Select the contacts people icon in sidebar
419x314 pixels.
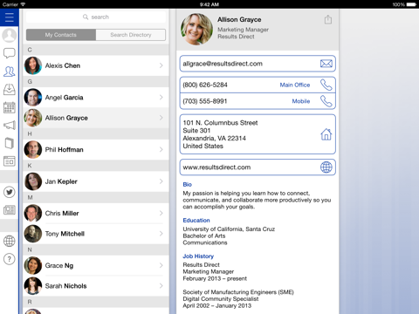tap(10, 72)
